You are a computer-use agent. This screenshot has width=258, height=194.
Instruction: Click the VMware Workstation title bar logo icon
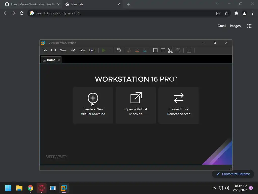pos(43,43)
